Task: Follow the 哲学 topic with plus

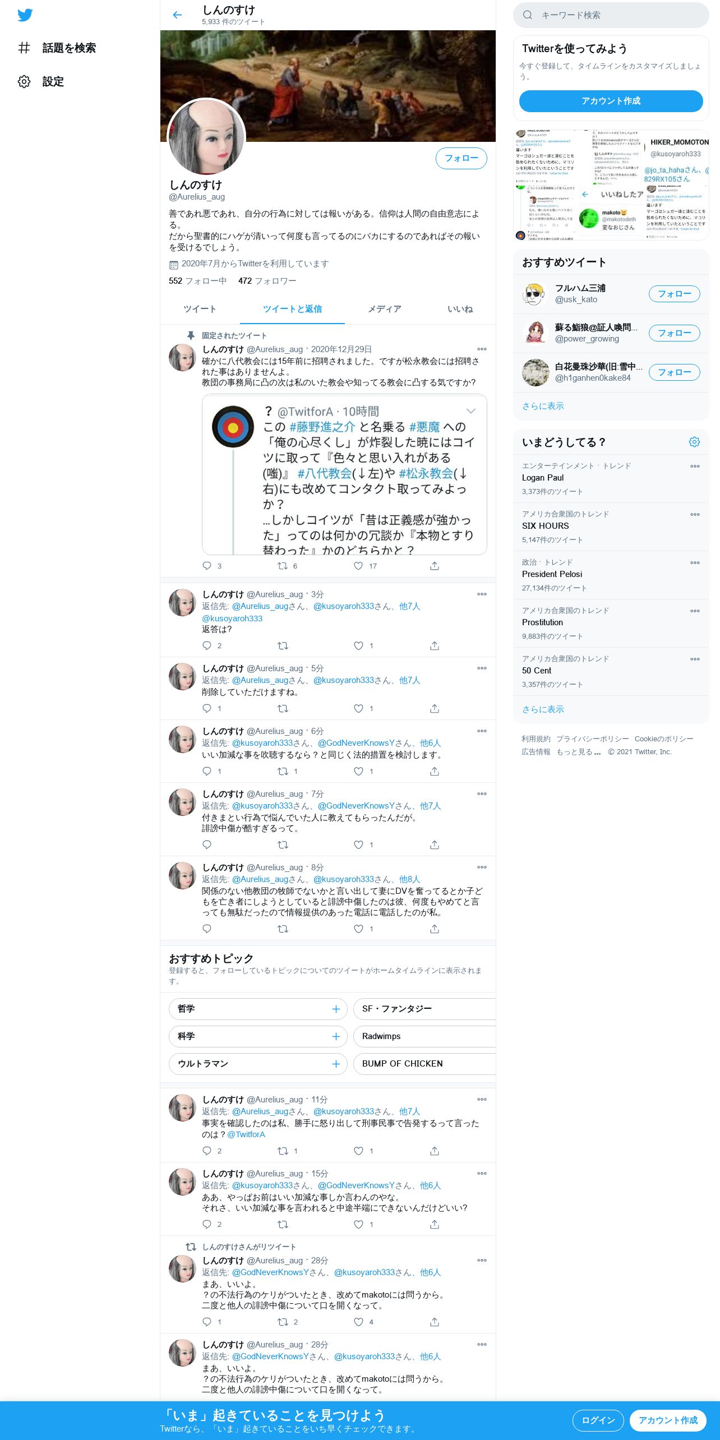Action: [x=336, y=1009]
